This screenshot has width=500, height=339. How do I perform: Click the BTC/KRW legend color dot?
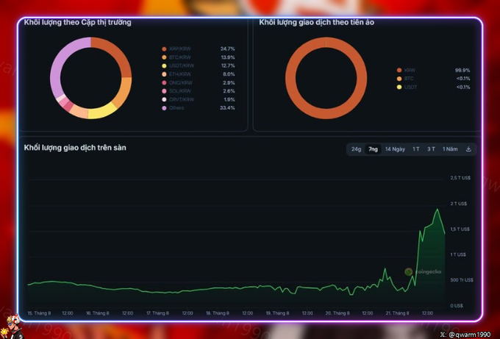click(164, 57)
